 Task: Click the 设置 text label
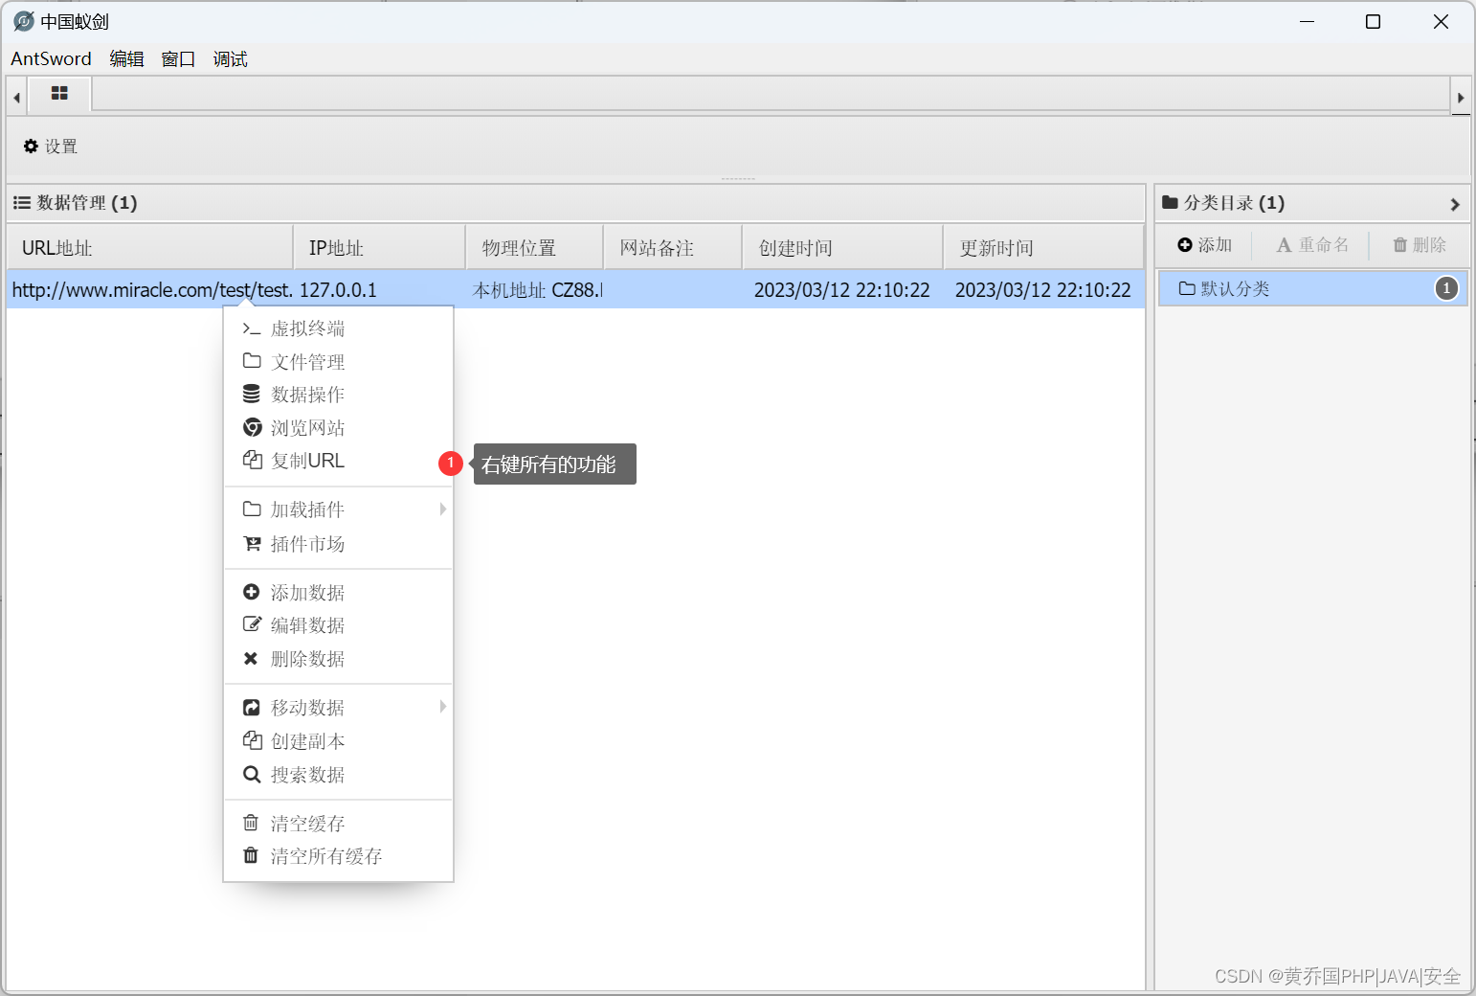(x=61, y=147)
